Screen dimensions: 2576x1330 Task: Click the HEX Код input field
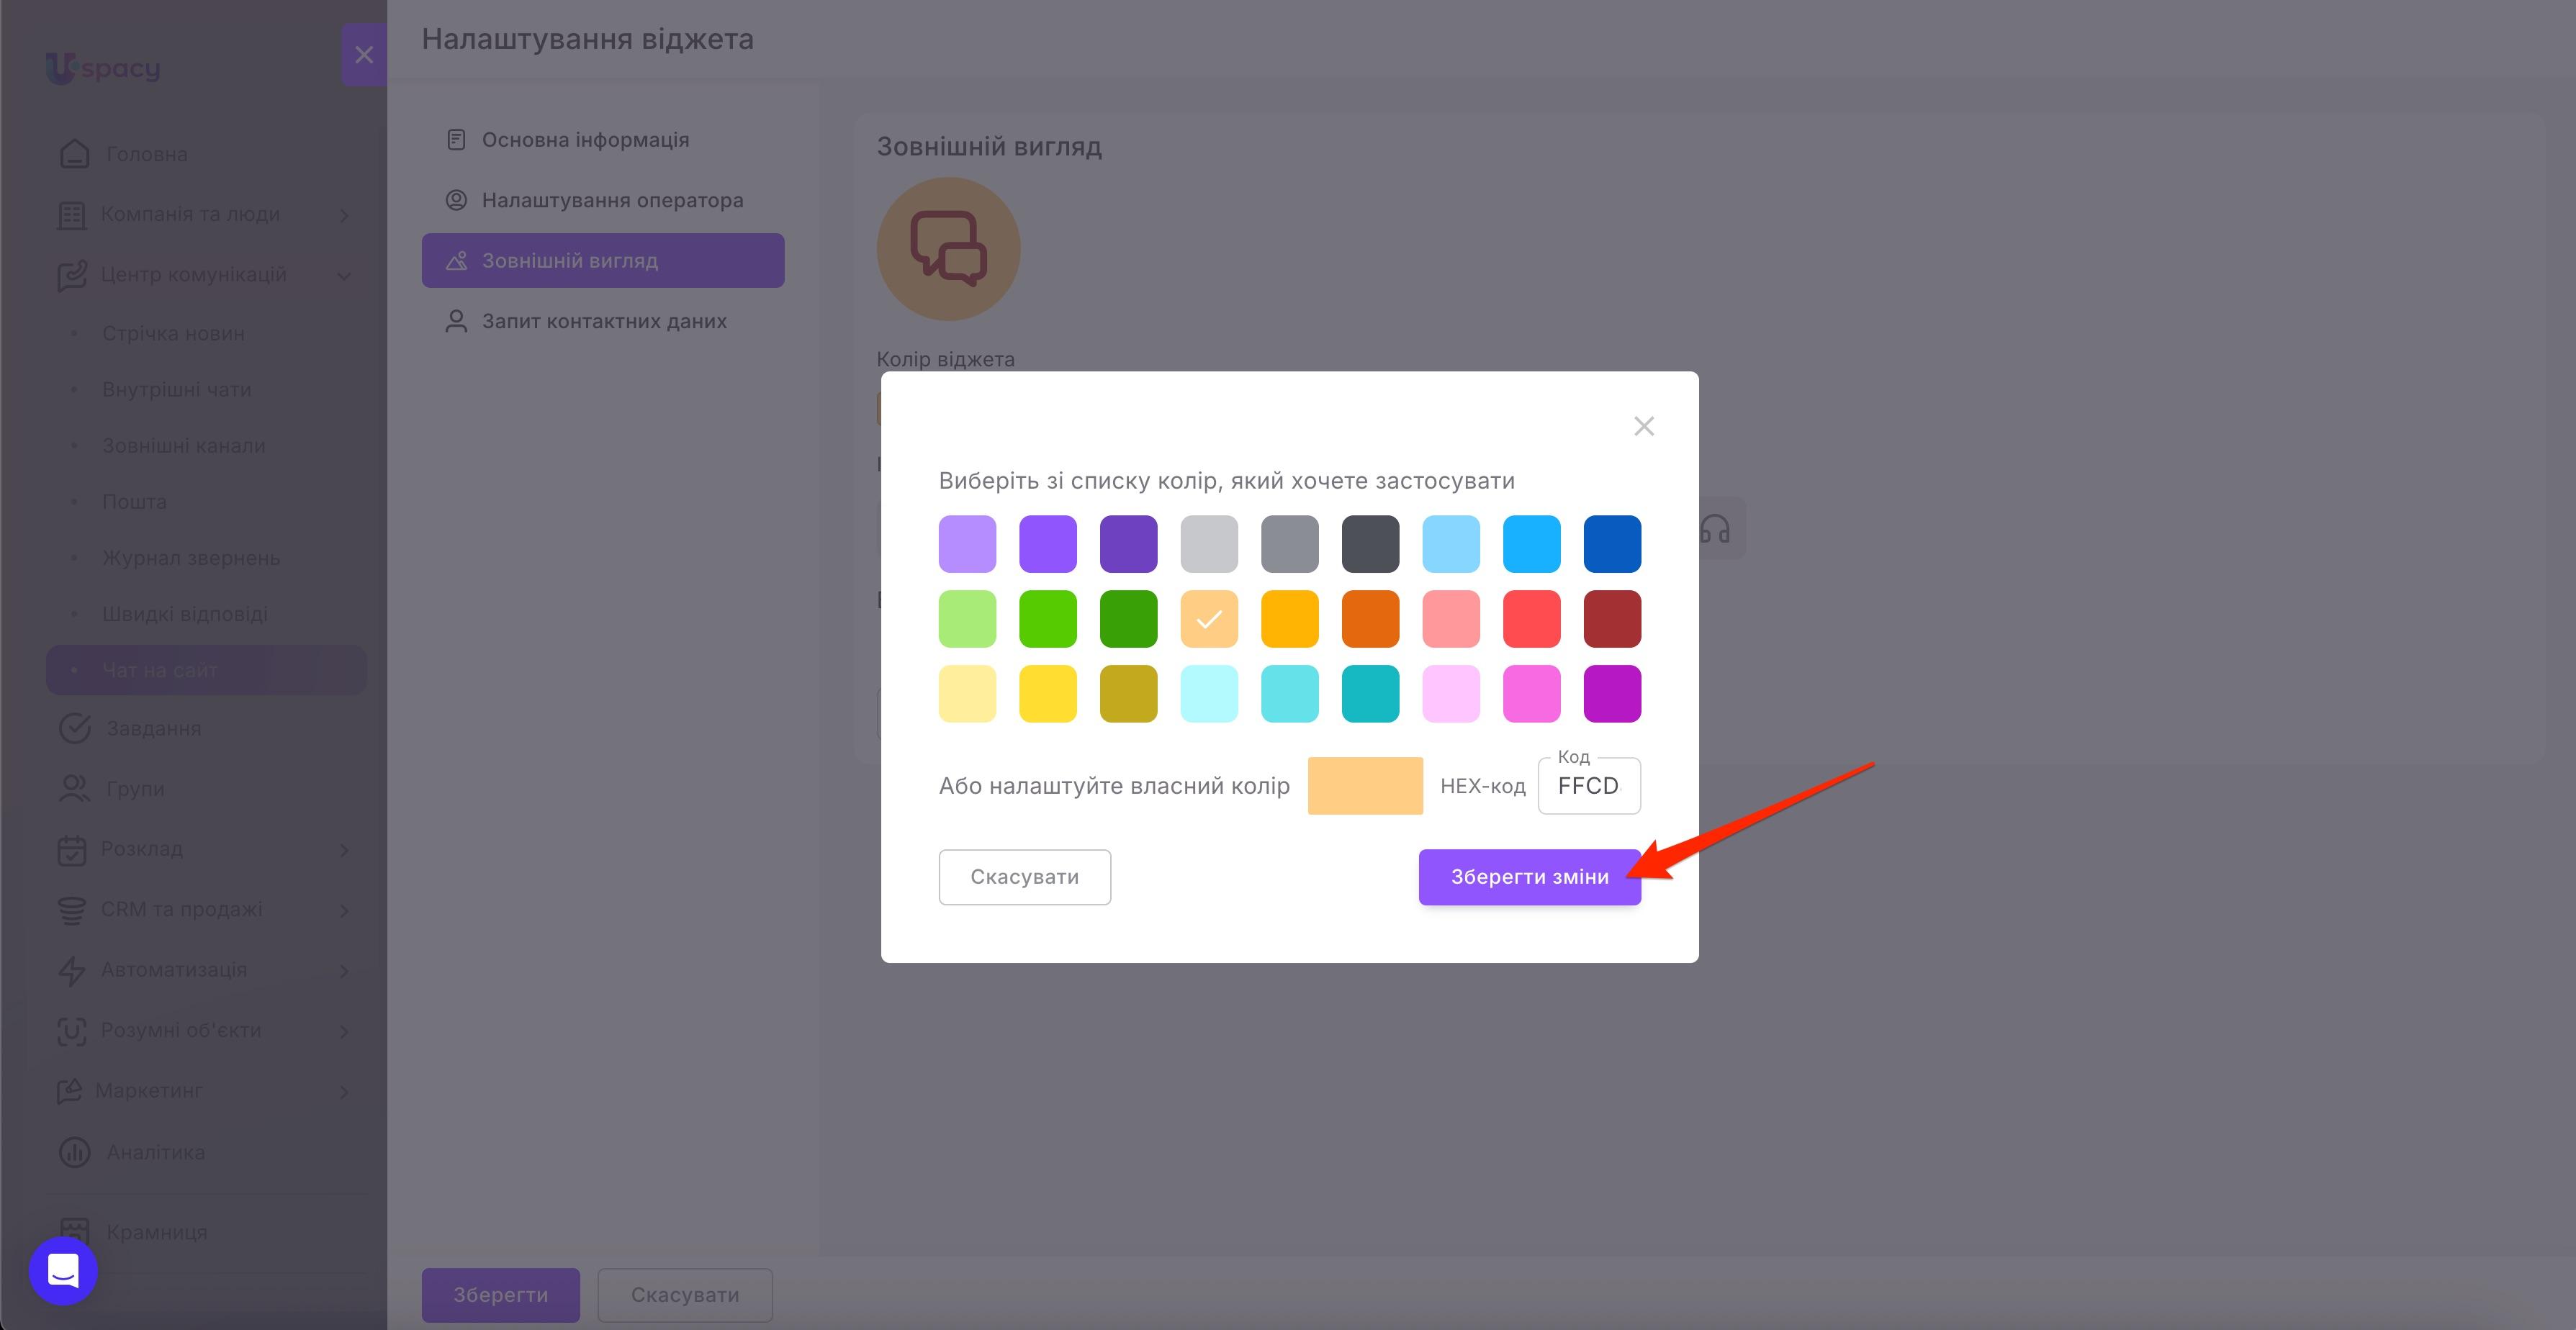(1589, 786)
